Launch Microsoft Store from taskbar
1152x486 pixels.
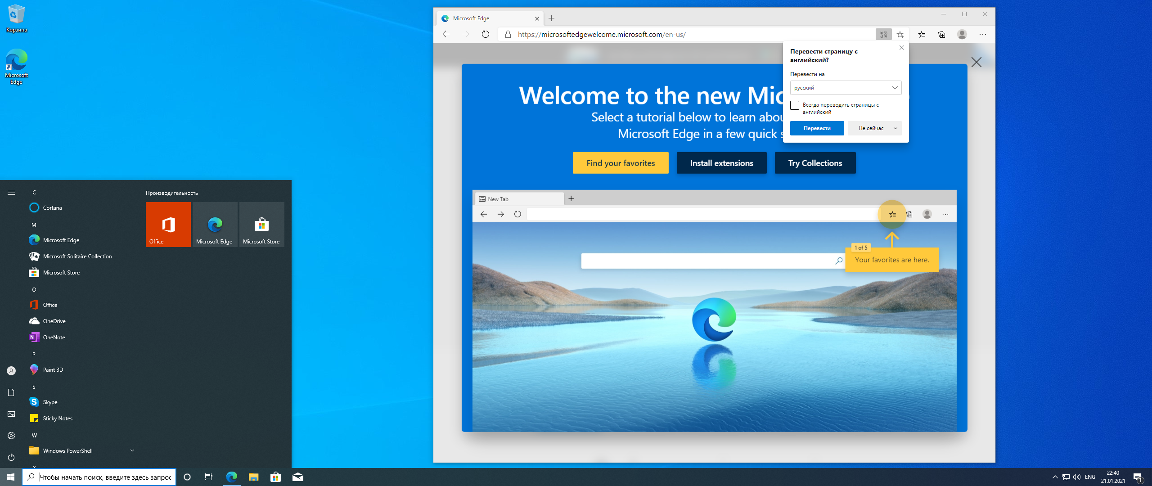click(275, 477)
